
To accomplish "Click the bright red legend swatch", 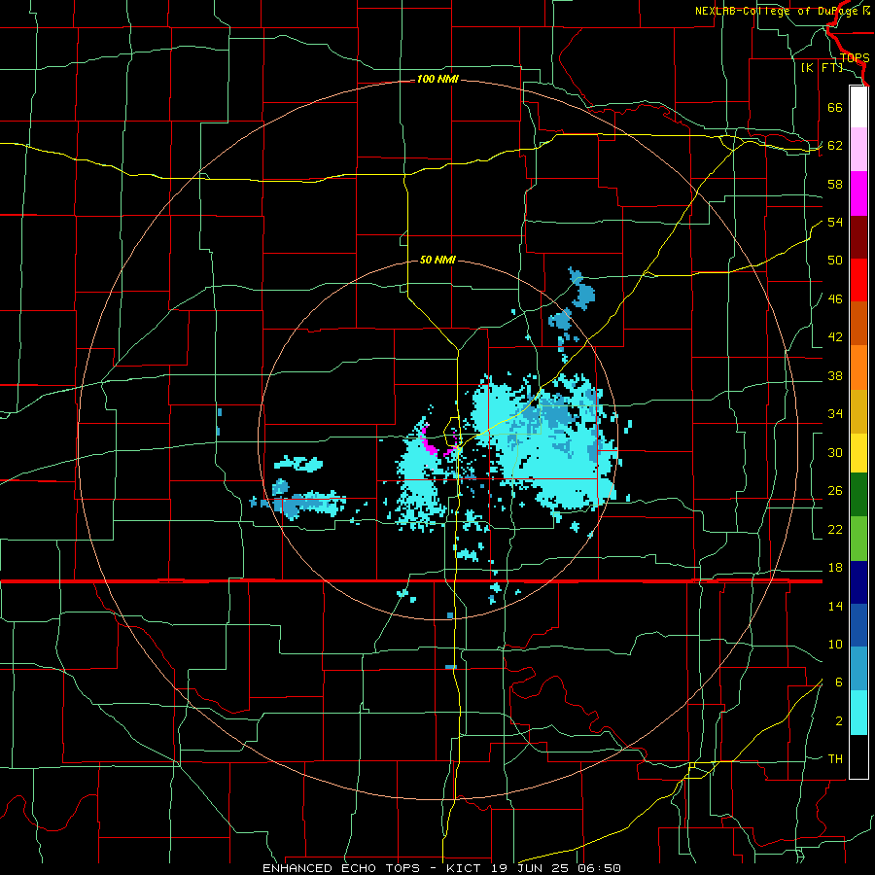I will click(x=858, y=280).
